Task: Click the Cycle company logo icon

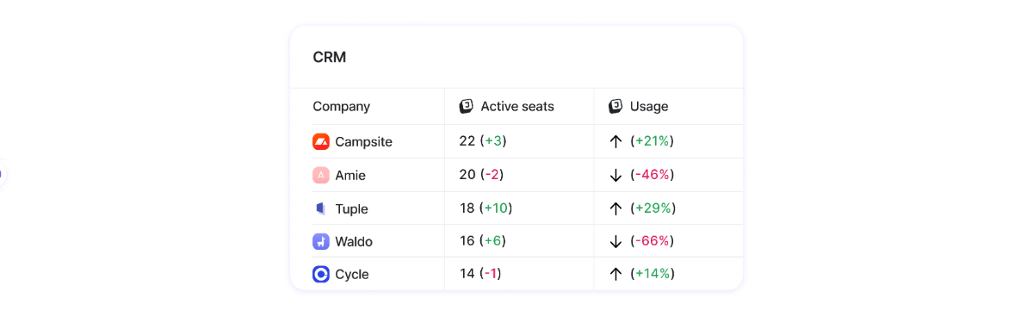Action: [x=321, y=274]
